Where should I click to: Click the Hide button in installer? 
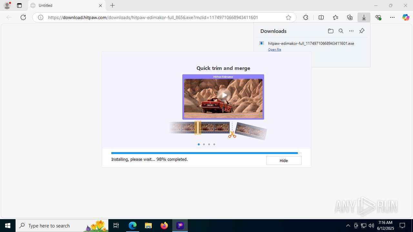(x=284, y=160)
